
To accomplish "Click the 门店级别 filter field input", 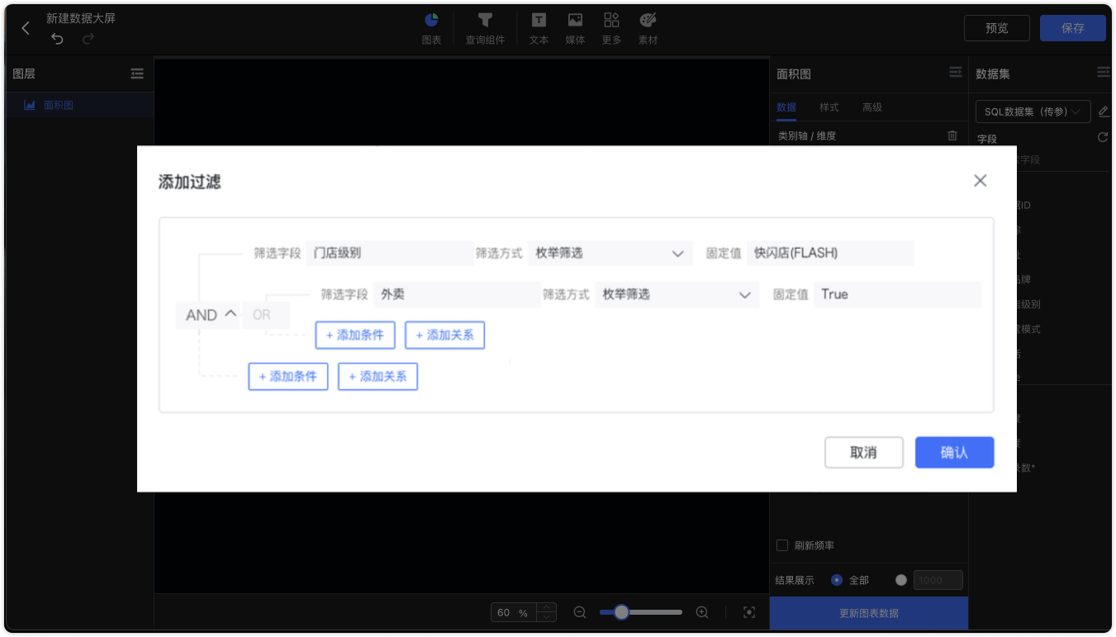I will (390, 253).
